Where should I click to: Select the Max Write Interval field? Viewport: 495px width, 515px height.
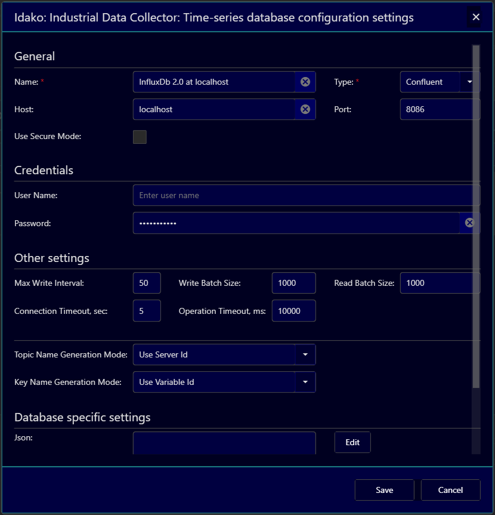click(x=147, y=283)
